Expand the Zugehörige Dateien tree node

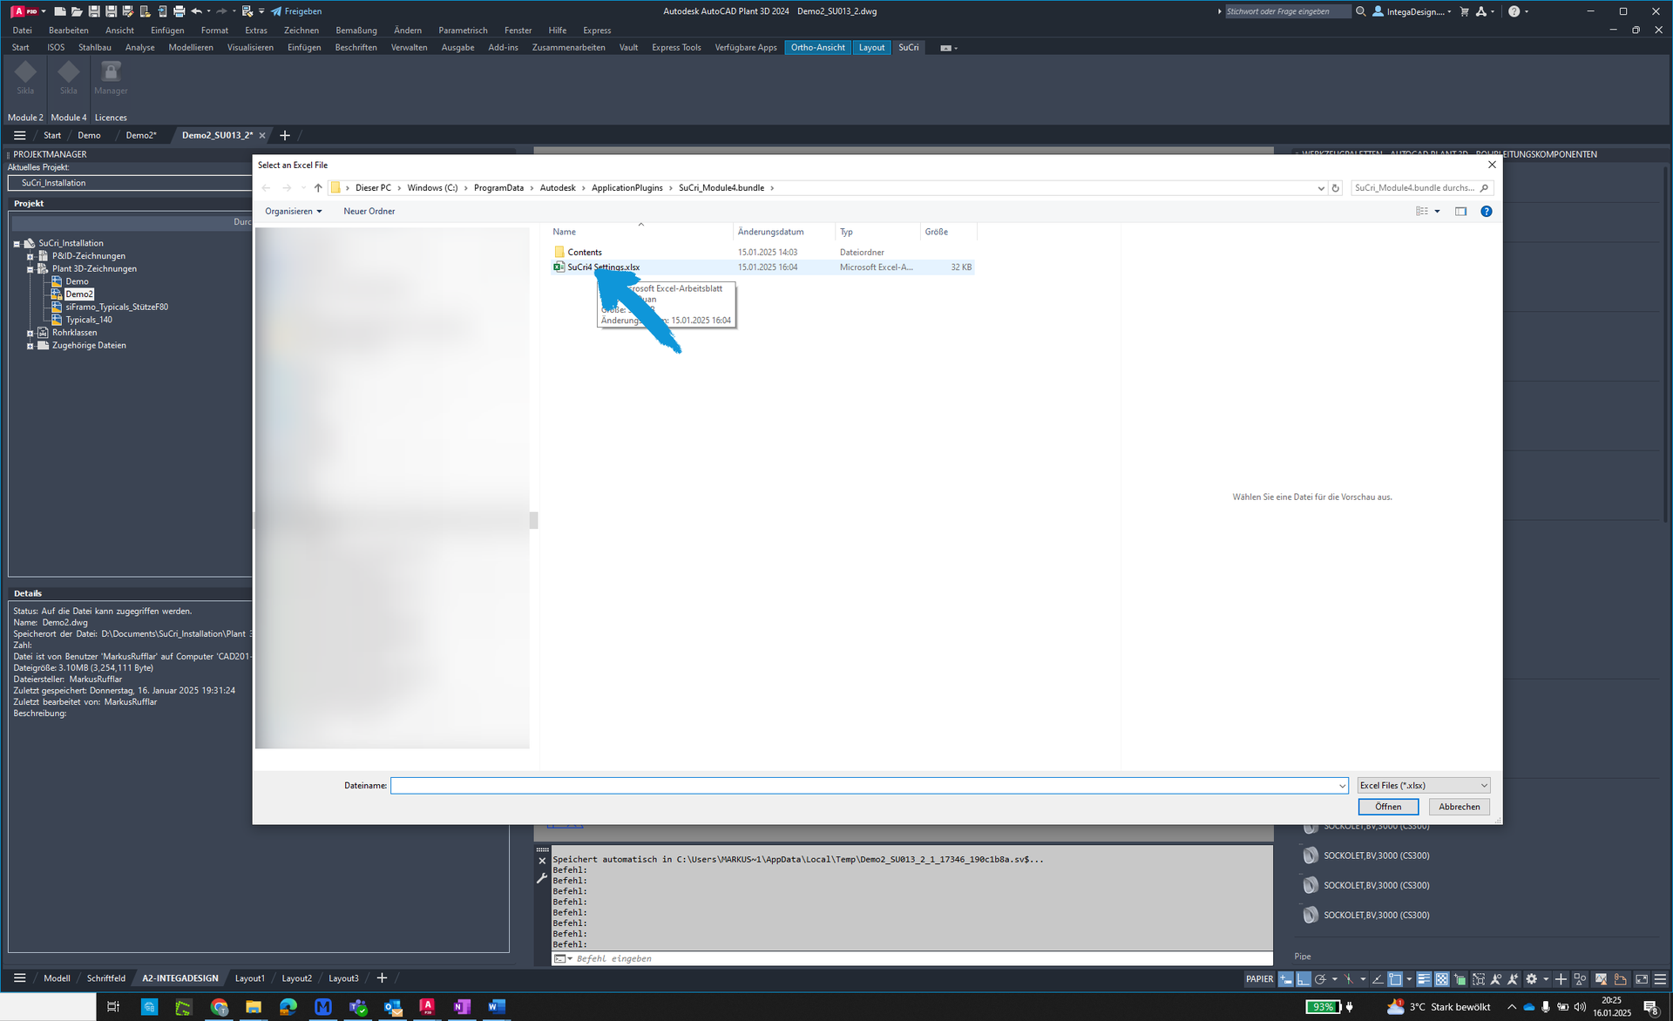click(x=30, y=346)
